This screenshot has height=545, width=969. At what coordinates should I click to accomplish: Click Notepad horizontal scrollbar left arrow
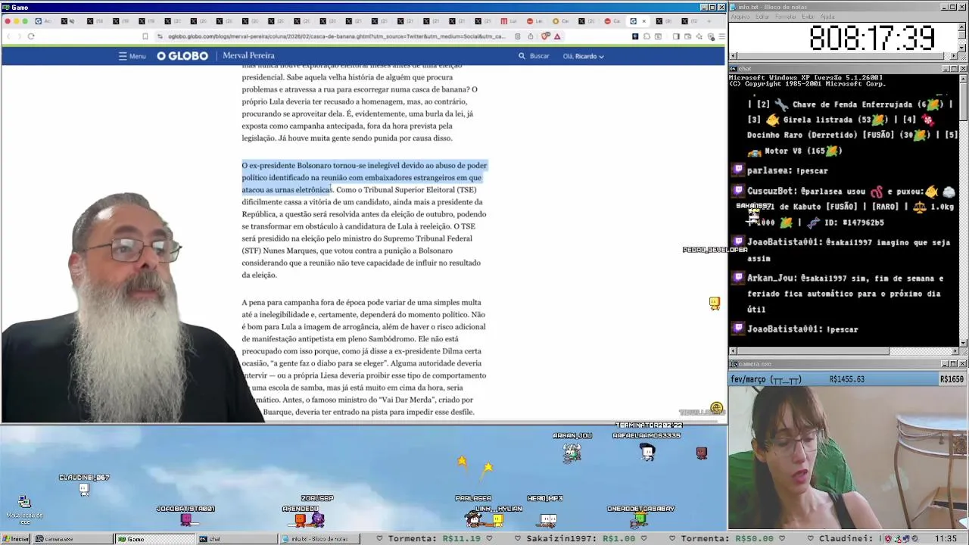tap(733, 56)
